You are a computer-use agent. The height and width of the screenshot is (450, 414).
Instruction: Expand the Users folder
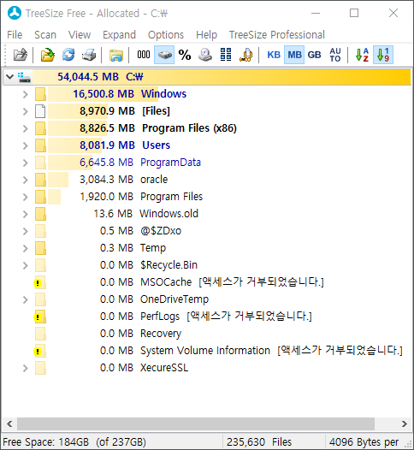pos(26,145)
